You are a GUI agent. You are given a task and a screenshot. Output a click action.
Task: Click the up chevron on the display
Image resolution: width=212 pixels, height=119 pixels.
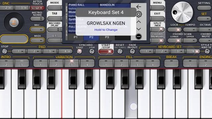139,22
